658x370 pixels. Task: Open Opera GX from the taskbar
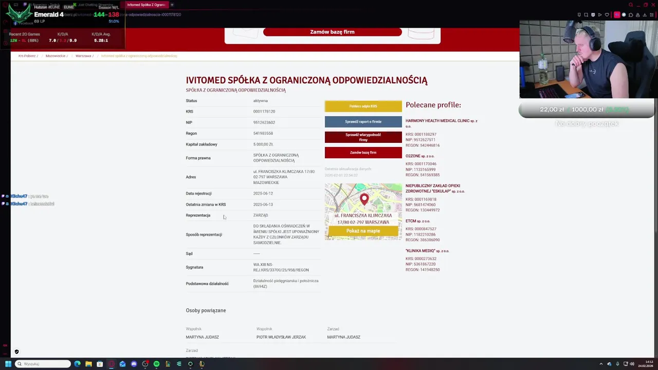[x=111, y=364]
